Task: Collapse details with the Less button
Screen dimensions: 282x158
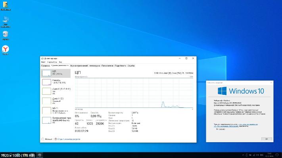Action: click(48, 139)
